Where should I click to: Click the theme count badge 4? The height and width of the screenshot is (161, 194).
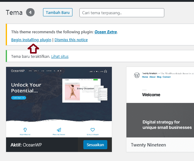(30, 12)
